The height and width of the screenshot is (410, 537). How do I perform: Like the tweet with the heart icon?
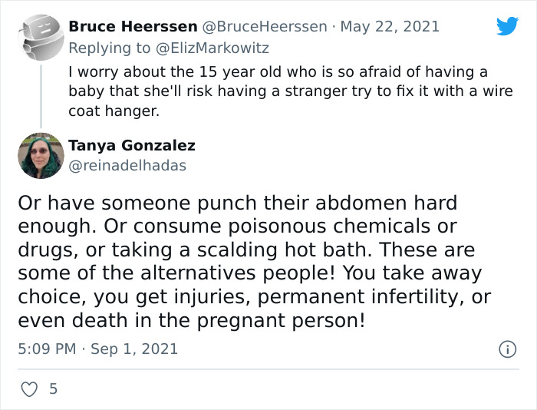coord(29,389)
